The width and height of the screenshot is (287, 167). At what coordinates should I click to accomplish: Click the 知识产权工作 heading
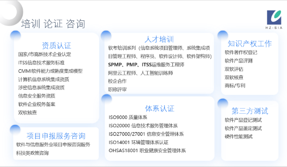tap(250, 44)
